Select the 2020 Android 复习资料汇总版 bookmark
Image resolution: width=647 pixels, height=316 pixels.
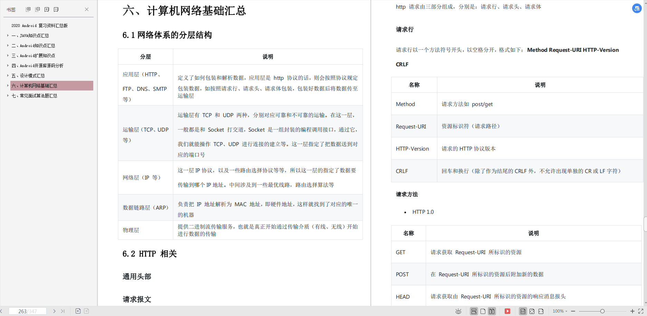(39, 25)
